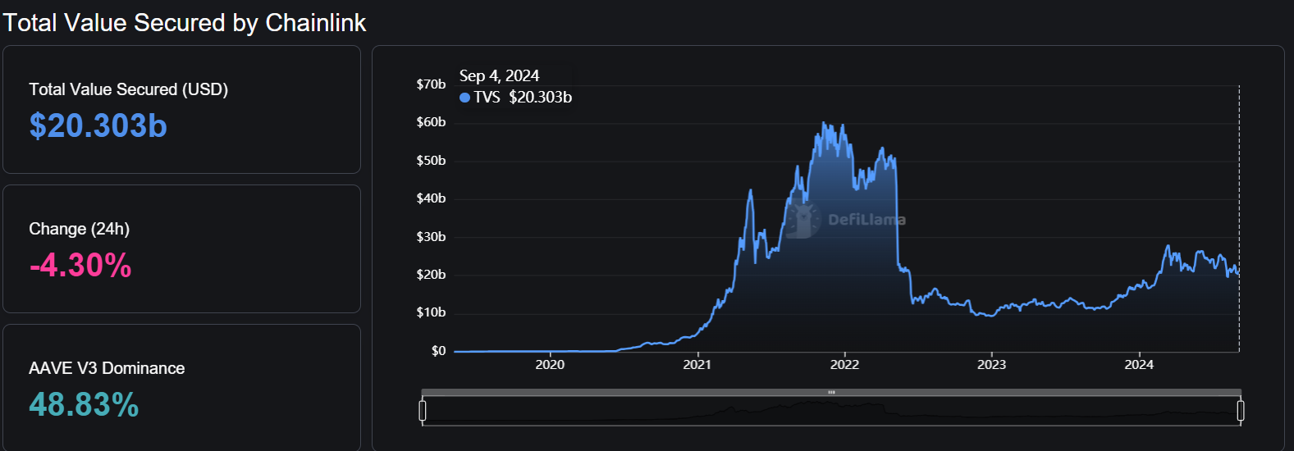Click the $20.303b Total Value Secured figure
Screen dimensions: 1294x451
[x=98, y=125]
